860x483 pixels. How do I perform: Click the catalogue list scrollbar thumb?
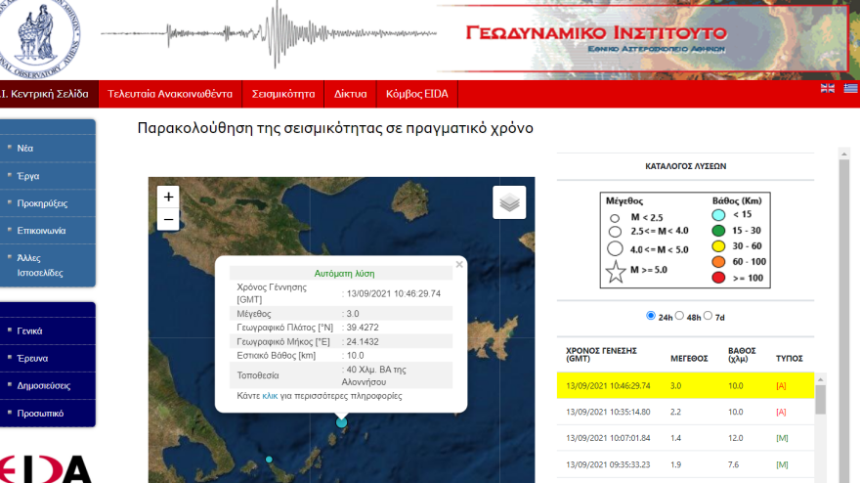[x=821, y=400]
